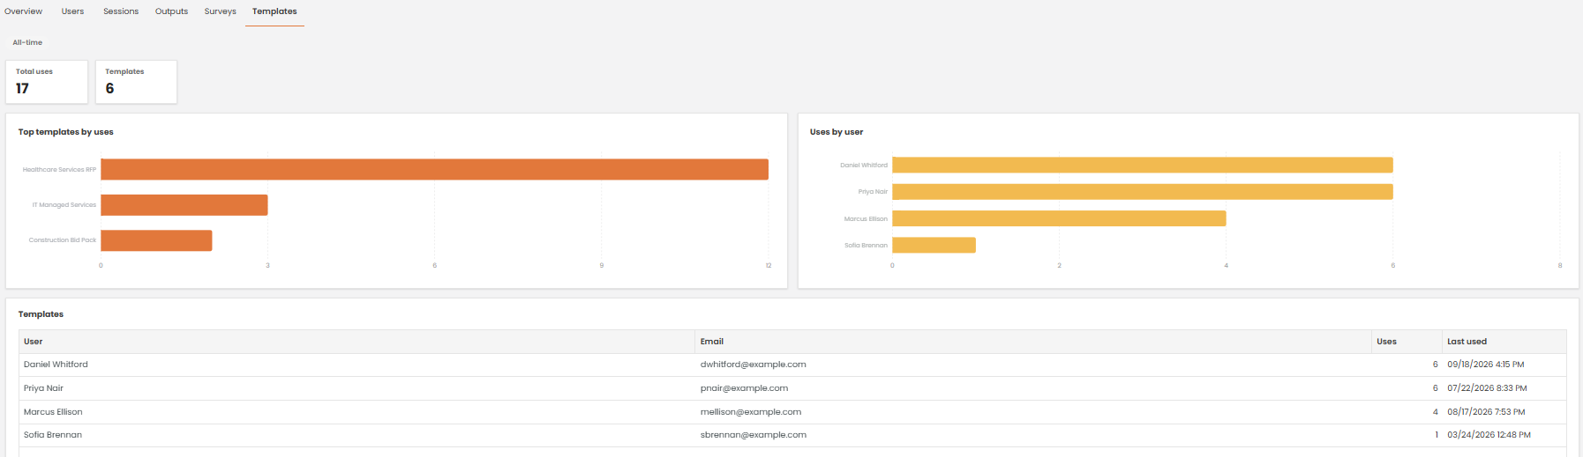Click the Healthcare Services RFP bar
The width and height of the screenshot is (1583, 457).
click(x=434, y=169)
